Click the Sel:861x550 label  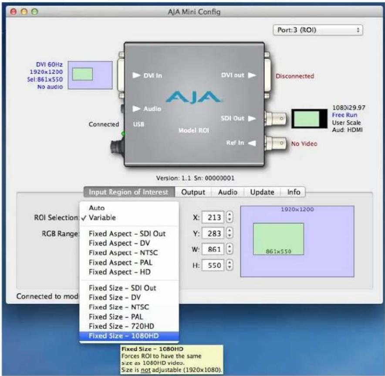[45, 79]
